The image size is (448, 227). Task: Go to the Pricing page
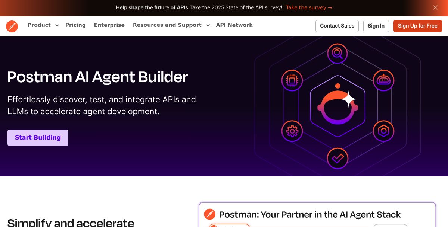[x=75, y=25]
